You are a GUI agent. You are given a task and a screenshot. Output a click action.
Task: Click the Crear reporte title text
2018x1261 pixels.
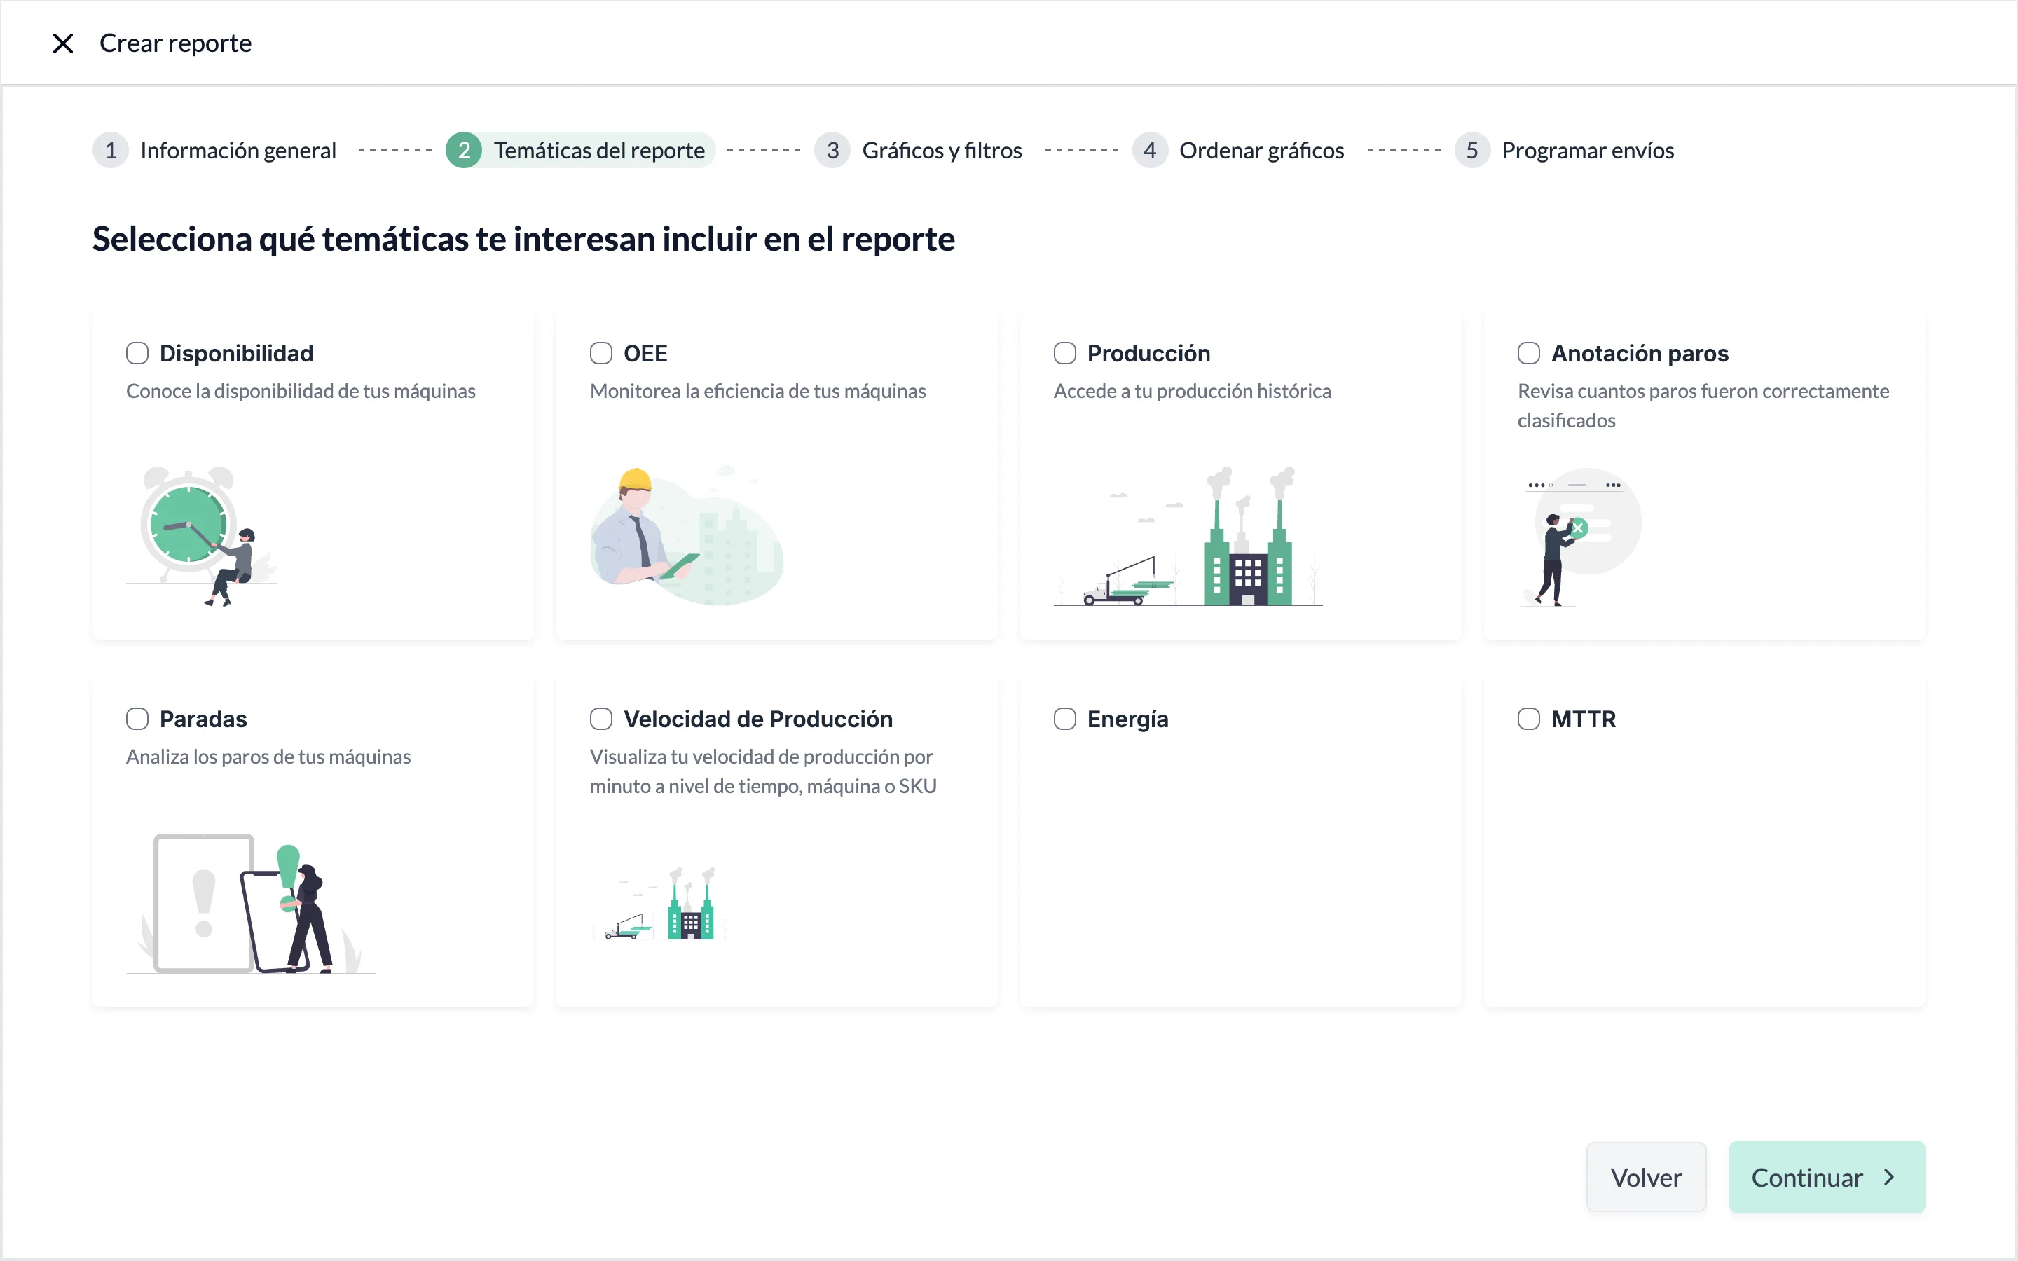(176, 43)
